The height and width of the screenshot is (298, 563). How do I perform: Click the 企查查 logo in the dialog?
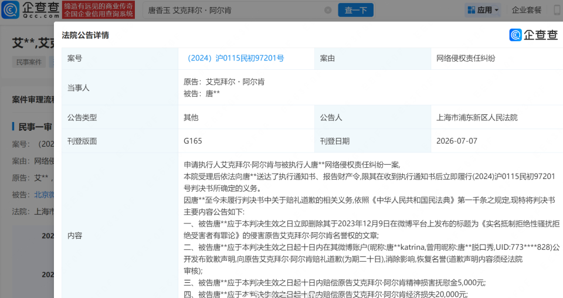(534, 35)
